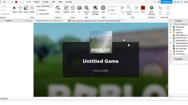Click the Exit Game icon
188x105 pixels.
point(168,8)
